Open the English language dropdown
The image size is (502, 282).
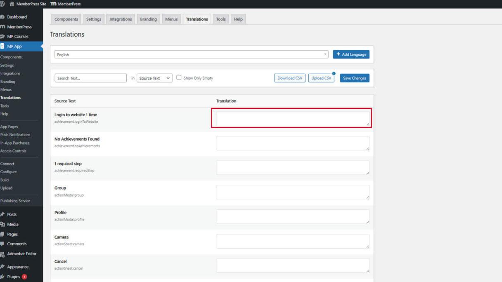tap(192, 54)
